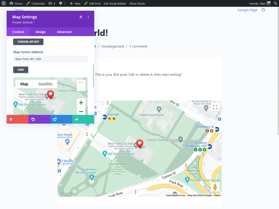The height and width of the screenshot is (209, 279).
Task: Expand Map Settings modal to fullscreen
Action: (x=81, y=17)
